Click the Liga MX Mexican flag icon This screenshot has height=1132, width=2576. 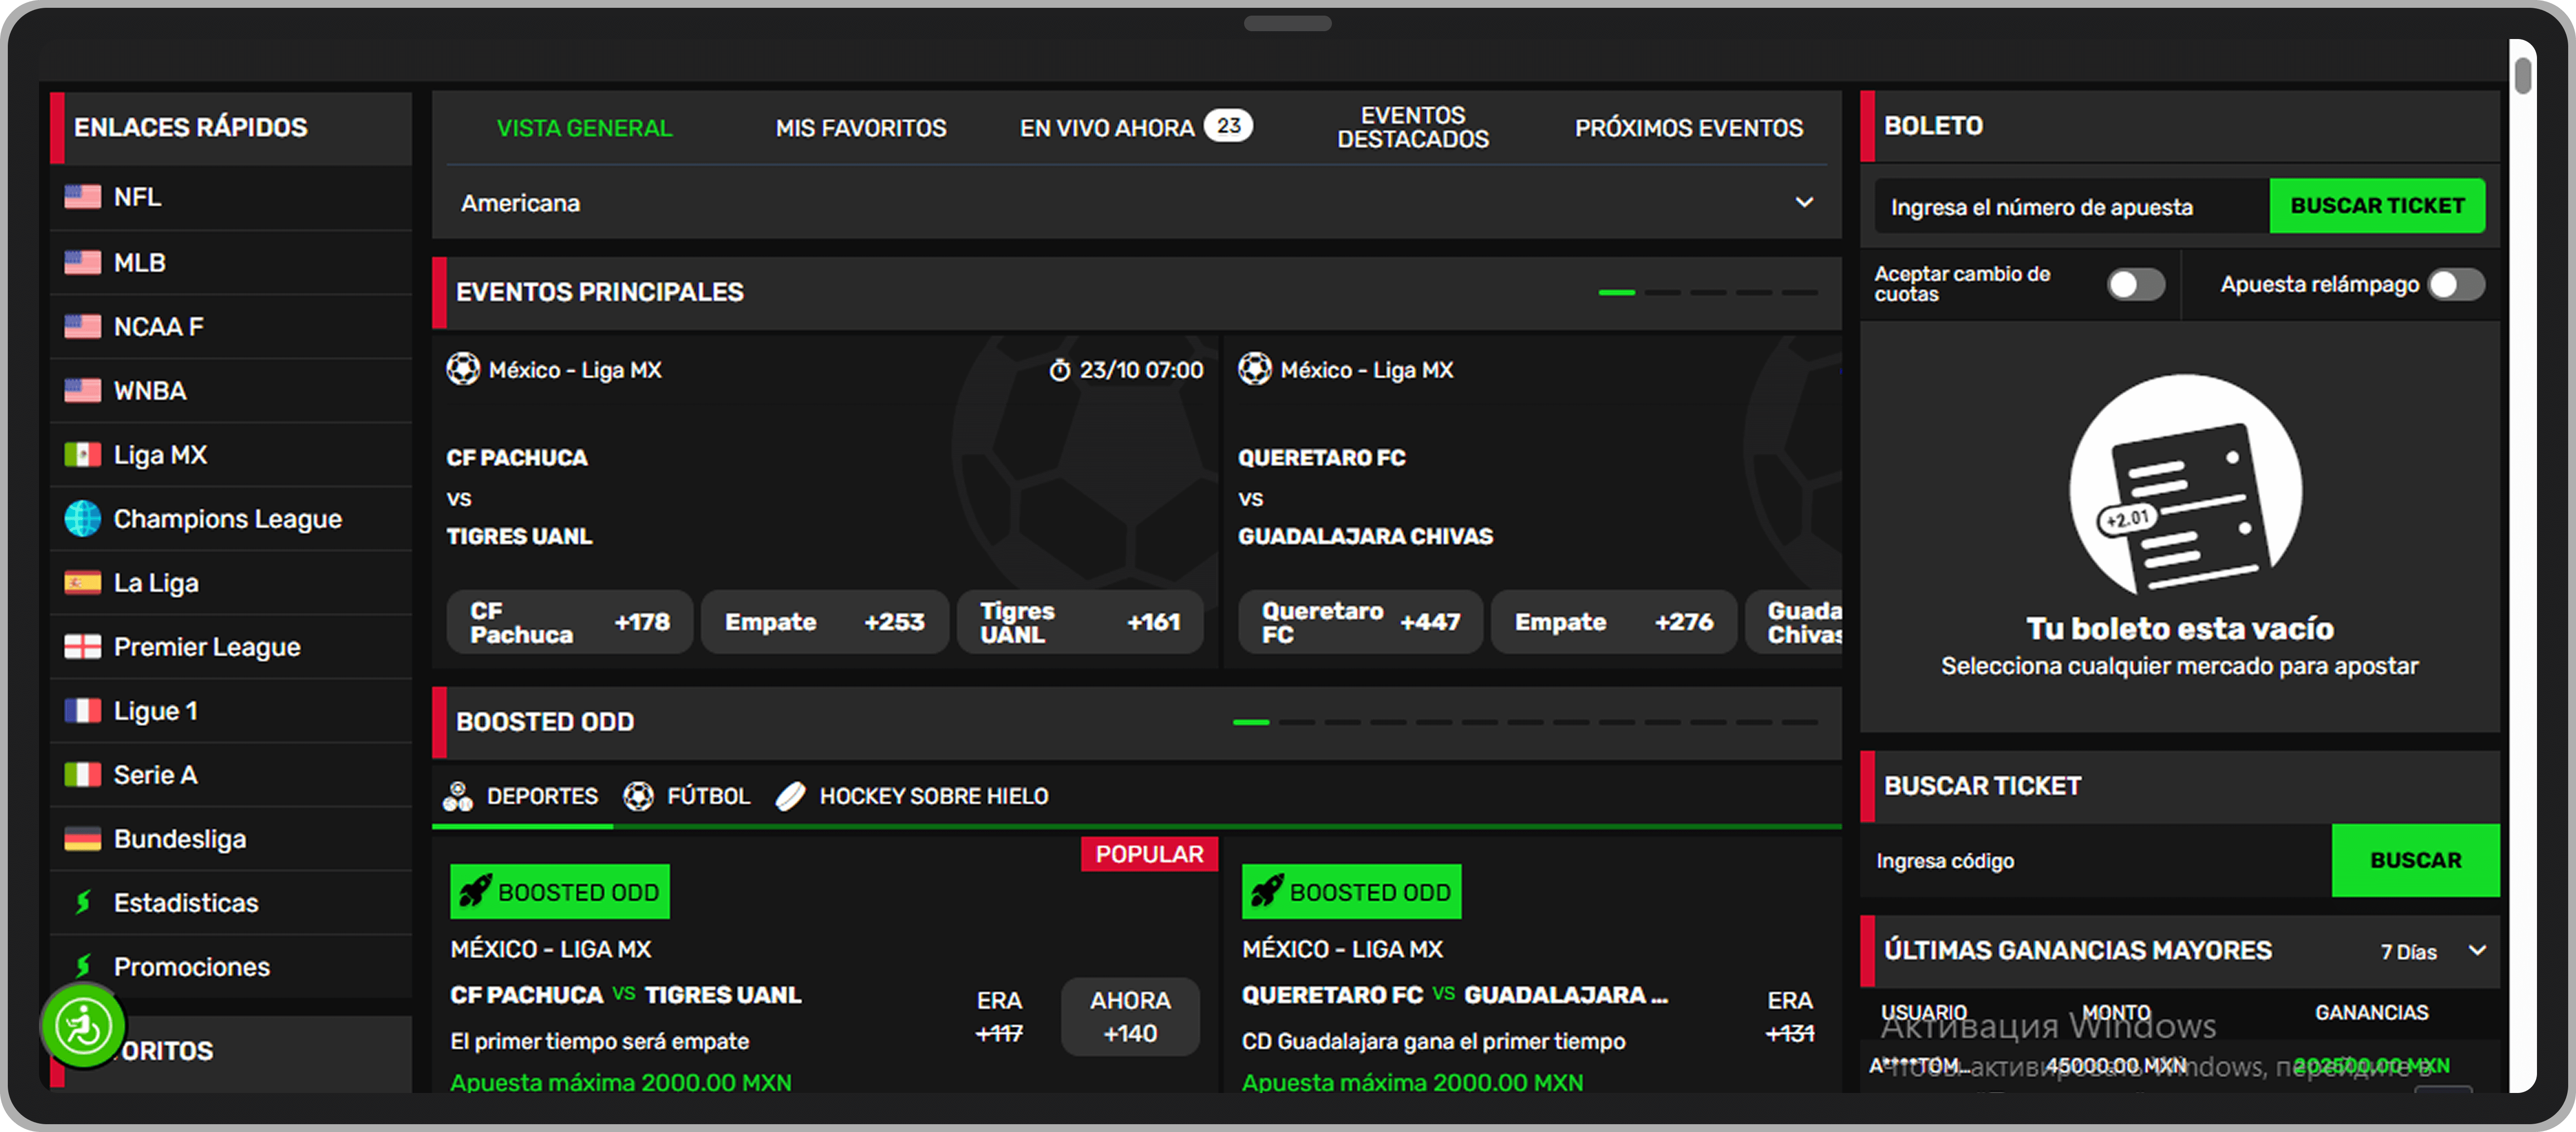click(x=82, y=455)
